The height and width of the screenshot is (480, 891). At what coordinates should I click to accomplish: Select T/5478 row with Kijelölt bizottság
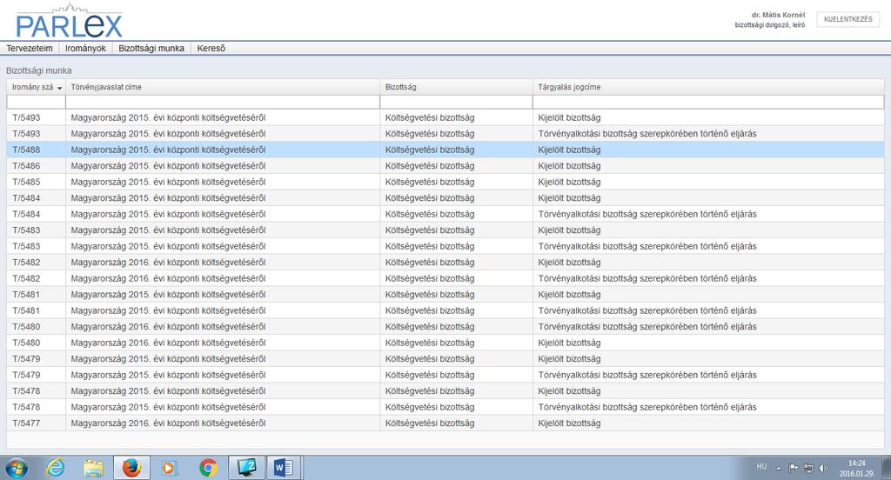click(x=445, y=390)
